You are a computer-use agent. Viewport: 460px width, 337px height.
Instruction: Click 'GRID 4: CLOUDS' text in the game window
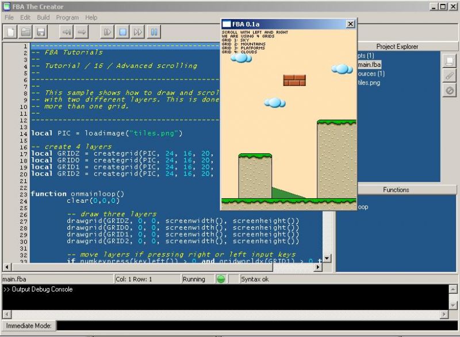239,52
